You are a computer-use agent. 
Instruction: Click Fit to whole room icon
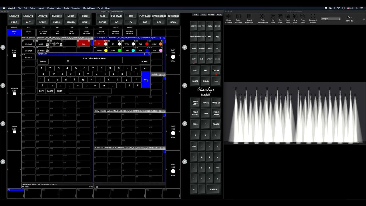tap(263, 19)
